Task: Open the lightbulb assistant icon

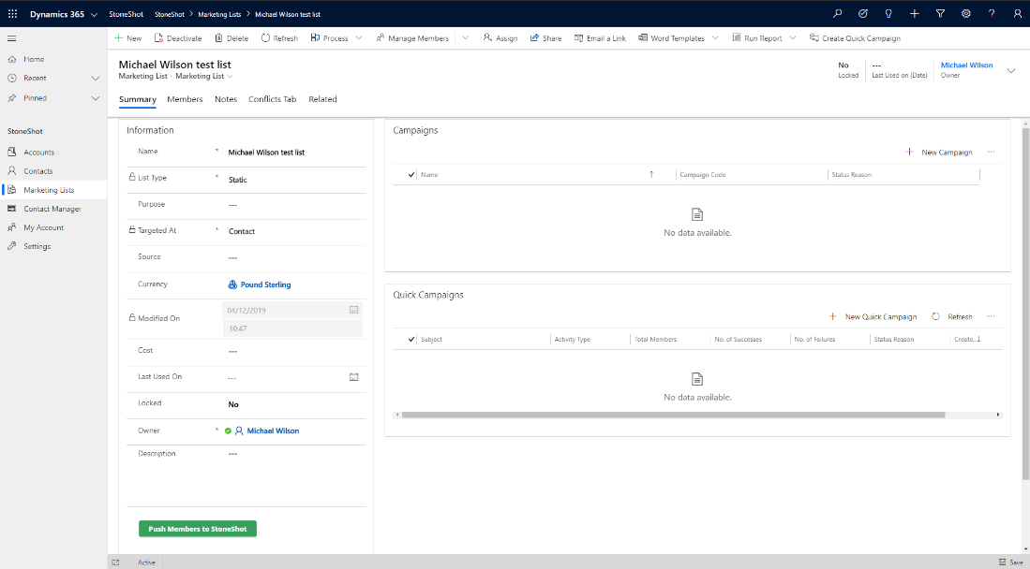Action: click(888, 14)
